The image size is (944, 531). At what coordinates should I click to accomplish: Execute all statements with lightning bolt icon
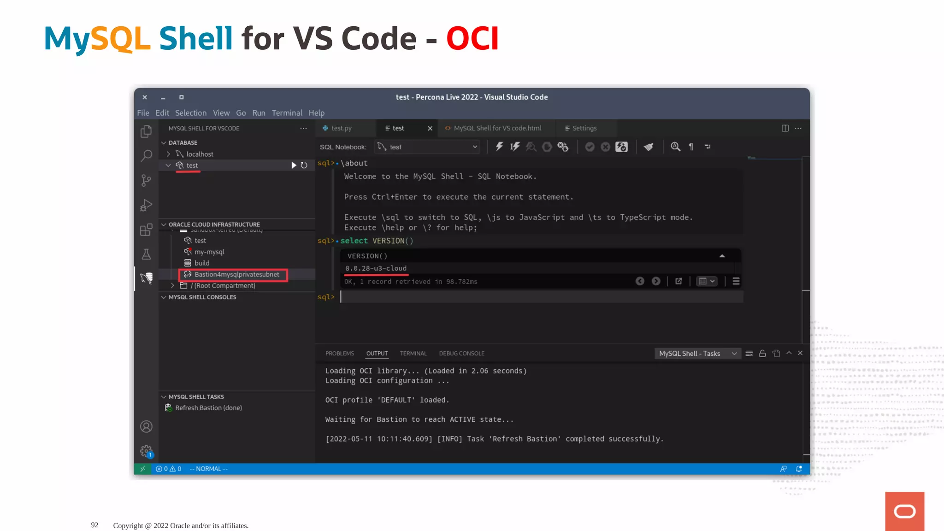[x=499, y=147]
